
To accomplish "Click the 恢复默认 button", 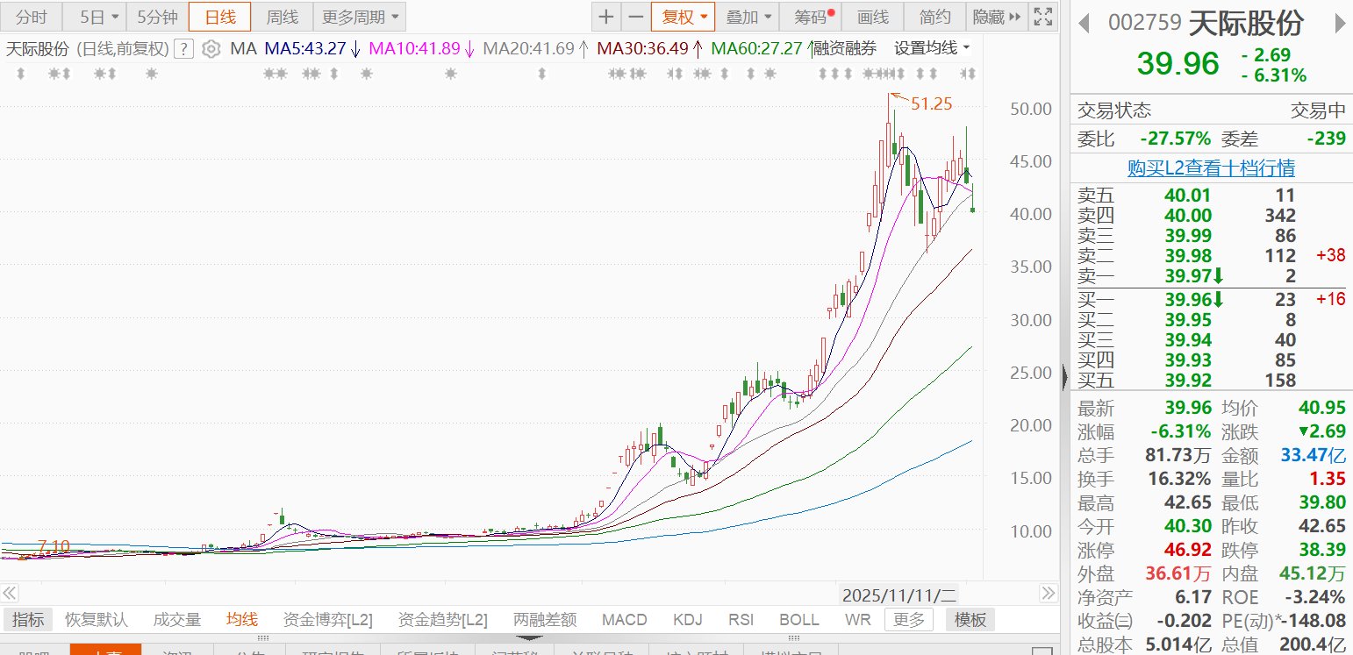I will (x=97, y=620).
